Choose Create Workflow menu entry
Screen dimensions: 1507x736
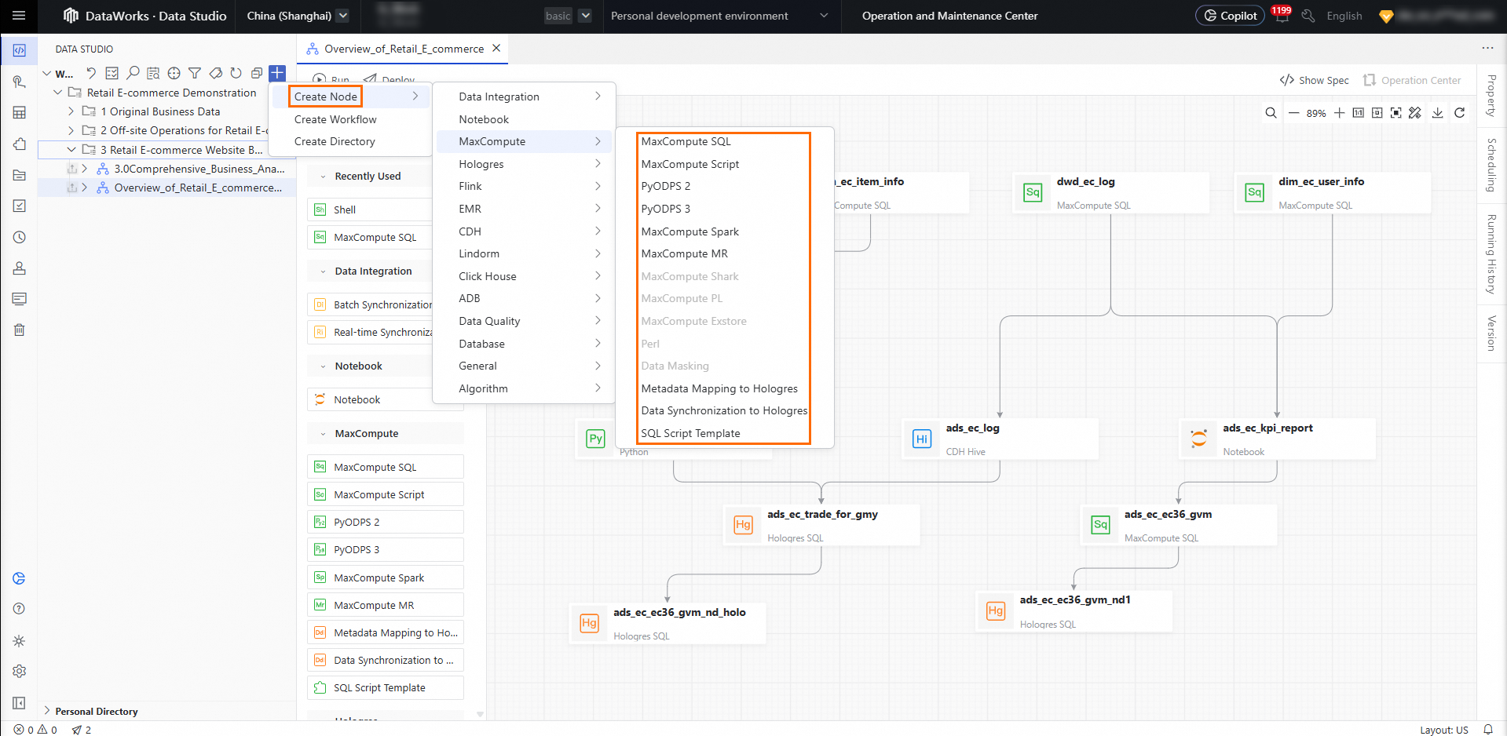(x=335, y=119)
